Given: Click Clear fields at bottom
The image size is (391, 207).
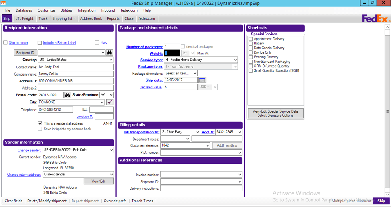Looking at the screenshot, I should click(14, 201).
